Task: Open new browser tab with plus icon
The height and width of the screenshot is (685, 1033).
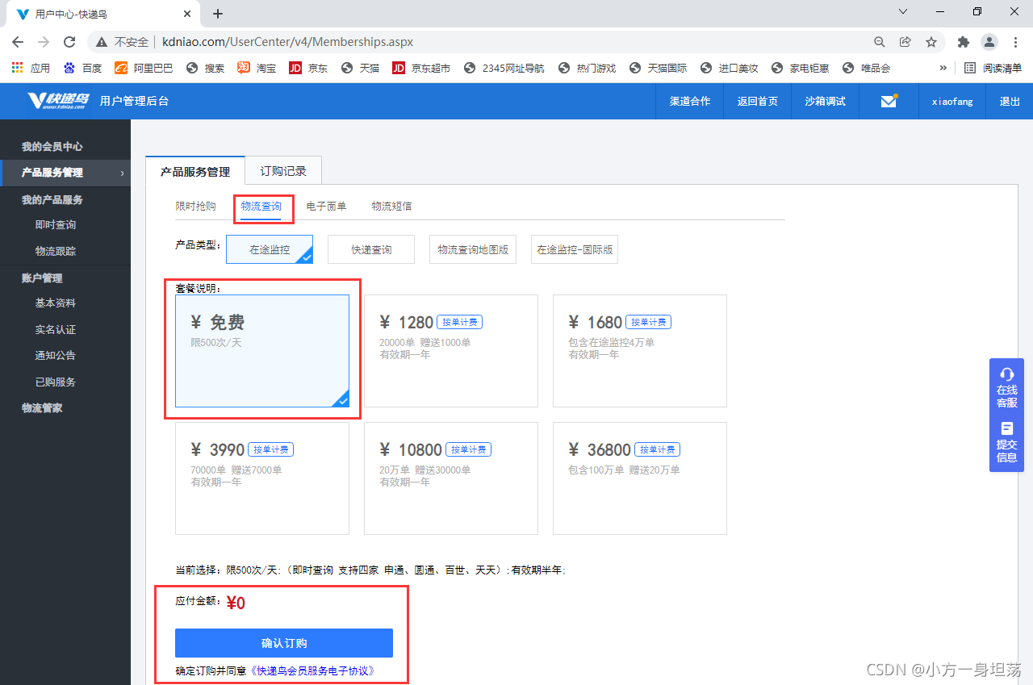Action: tap(218, 14)
